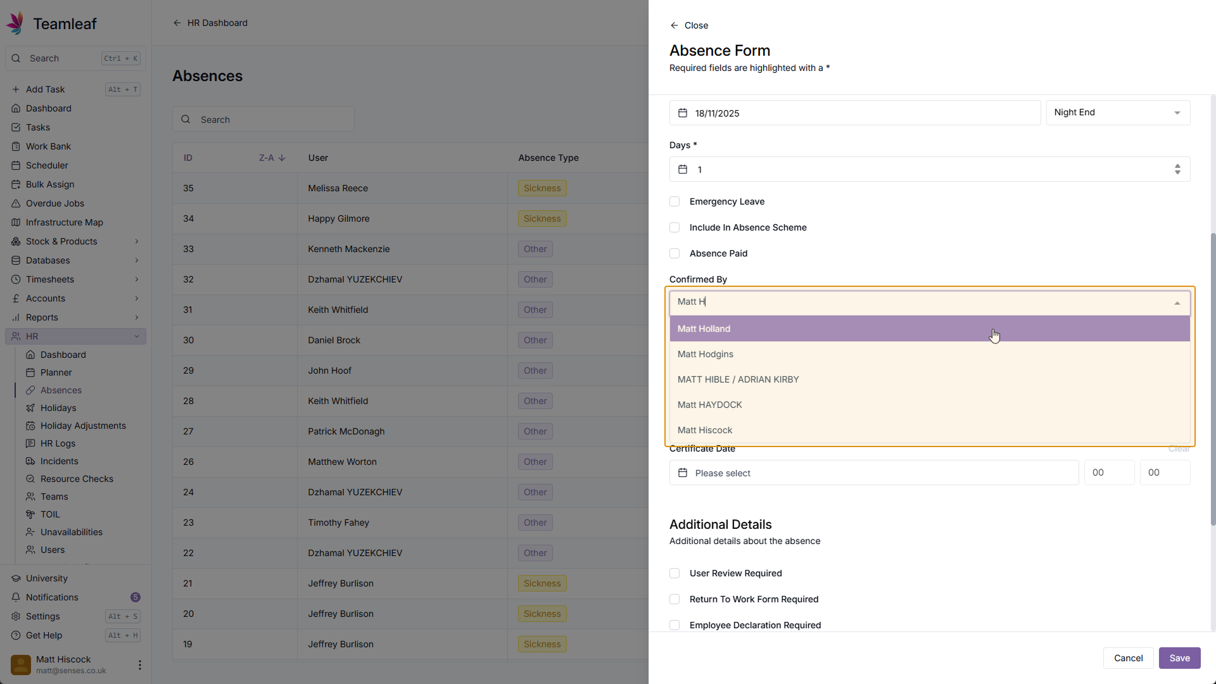Click the Teamleaf logo
This screenshot has width=1216, height=684.
pos(16,23)
